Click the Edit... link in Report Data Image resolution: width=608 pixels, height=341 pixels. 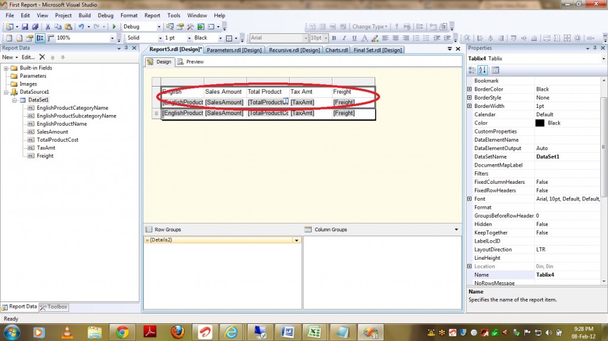[x=28, y=58]
